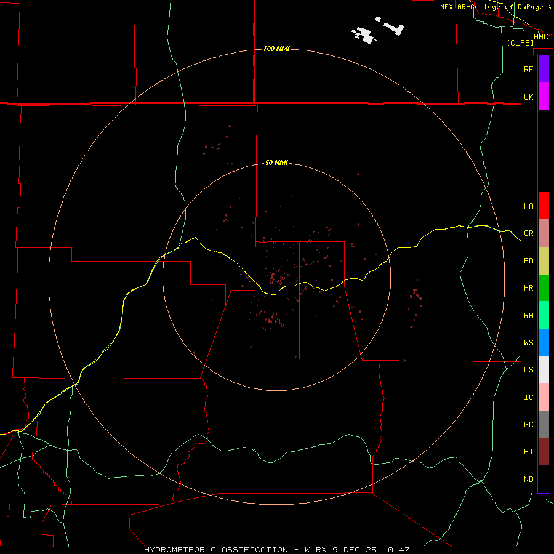
Task: Click the UK legend label
Action: [x=528, y=97]
